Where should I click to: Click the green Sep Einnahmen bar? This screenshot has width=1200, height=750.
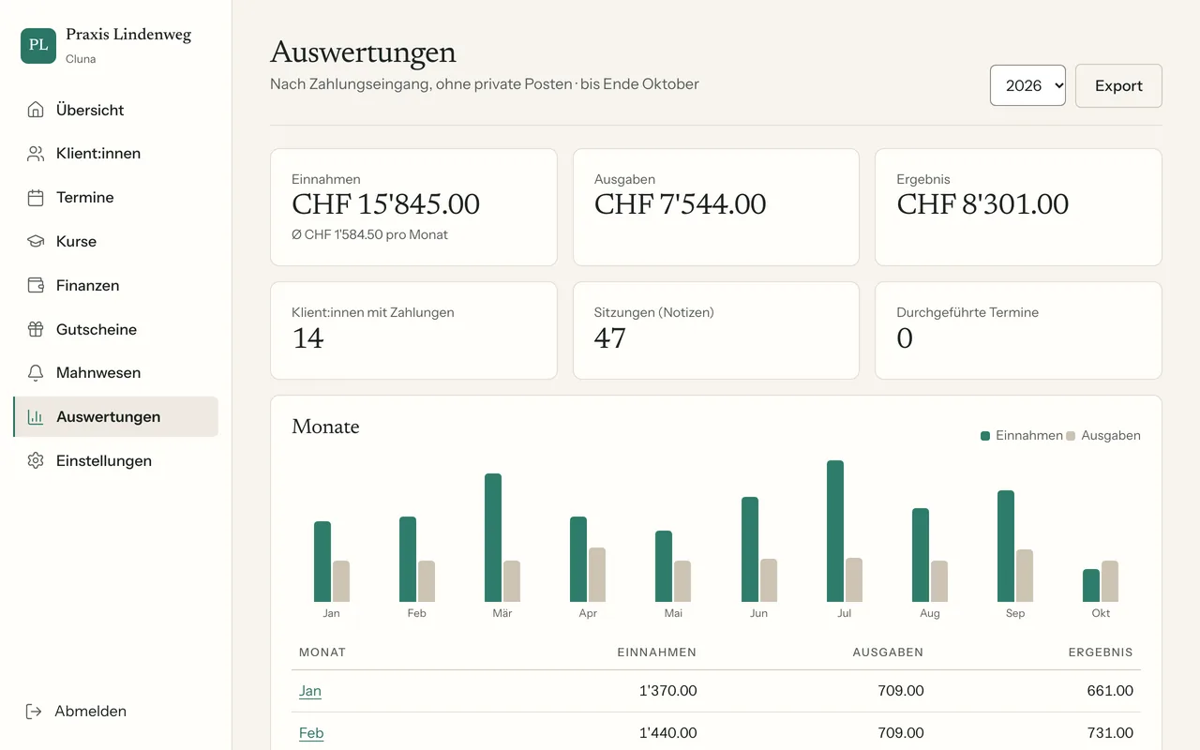pos(1006,546)
